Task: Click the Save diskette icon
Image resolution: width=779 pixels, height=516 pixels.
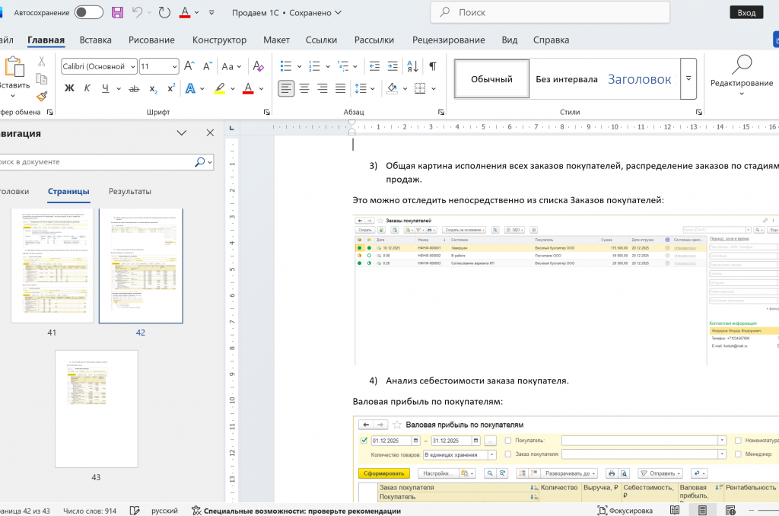Action: (x=117, y=12)
